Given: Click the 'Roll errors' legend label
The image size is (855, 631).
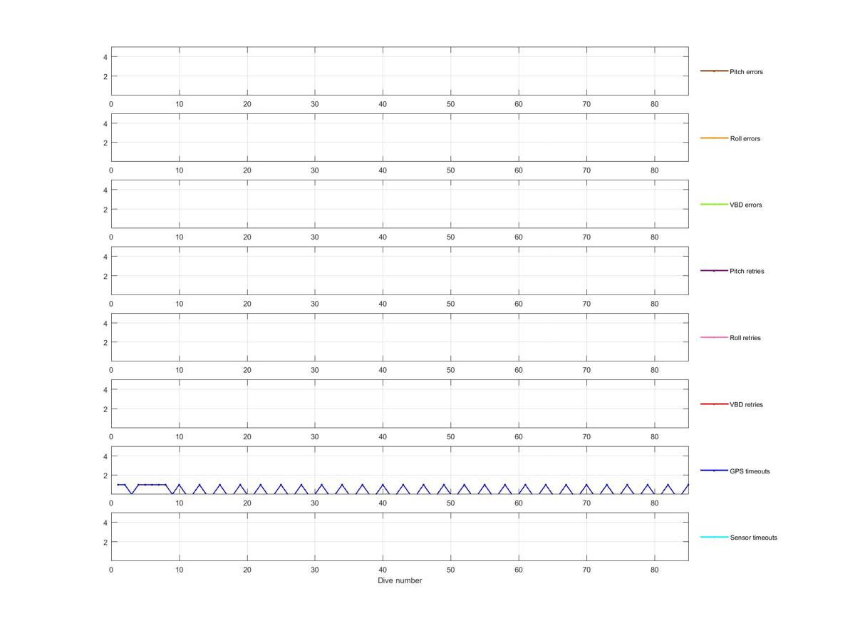Looking at the screenshot, I should (x=745, y=138).
